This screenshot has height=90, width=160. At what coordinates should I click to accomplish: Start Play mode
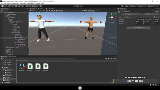[74, 6]
